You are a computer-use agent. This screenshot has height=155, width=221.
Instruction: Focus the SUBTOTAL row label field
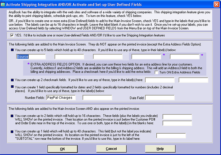click(x=171, y=136)
